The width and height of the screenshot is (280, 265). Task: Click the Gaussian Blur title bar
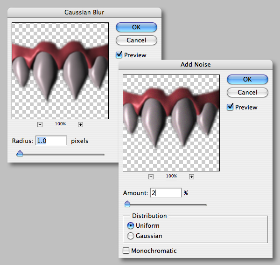pyautogui.click(x=84, y=12)
